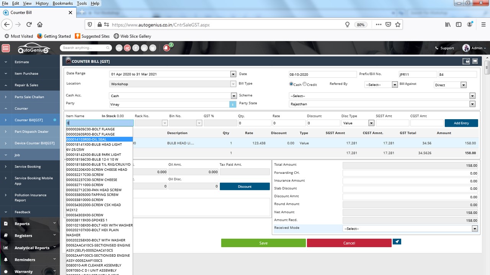Click the hamburger menu icon above the sidebar

click(6, 48)
